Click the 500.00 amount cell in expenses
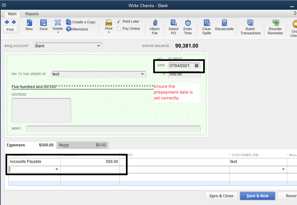Image resolution: width=297 pixels, height=205 pixels. [90, 162]
